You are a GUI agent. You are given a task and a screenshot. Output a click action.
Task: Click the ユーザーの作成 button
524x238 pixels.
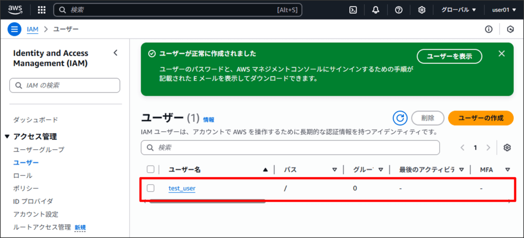[x=480, y=118]
